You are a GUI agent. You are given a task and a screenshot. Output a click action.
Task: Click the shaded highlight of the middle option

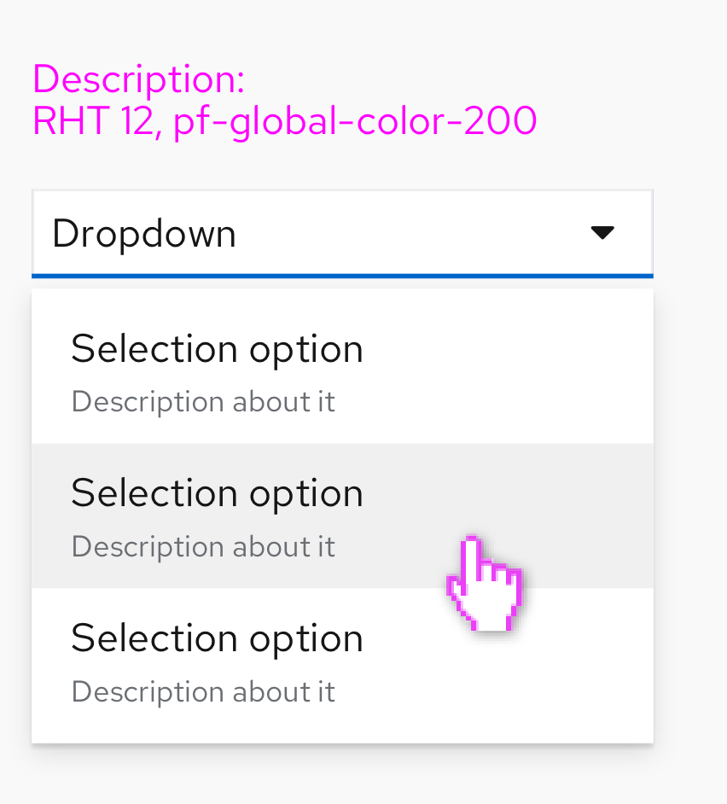(x=555, y=465)
